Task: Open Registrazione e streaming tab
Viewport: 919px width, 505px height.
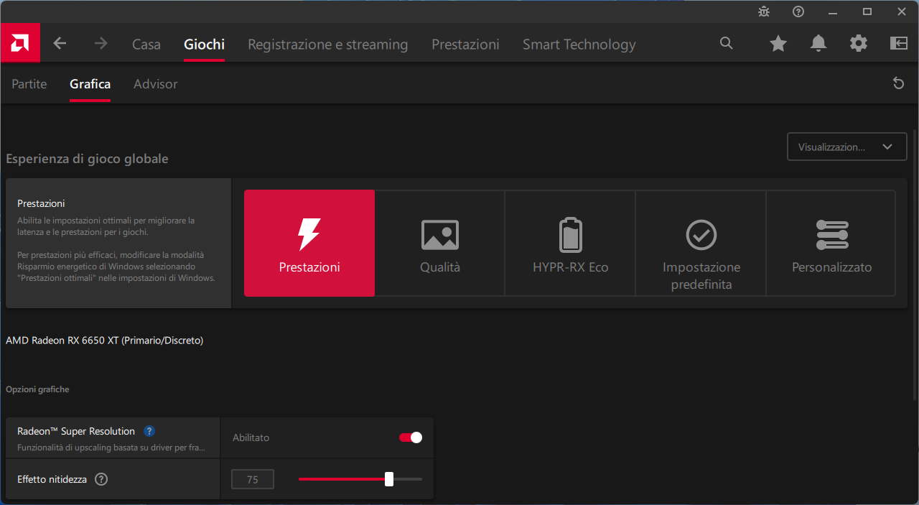Action: coord(328,45)
